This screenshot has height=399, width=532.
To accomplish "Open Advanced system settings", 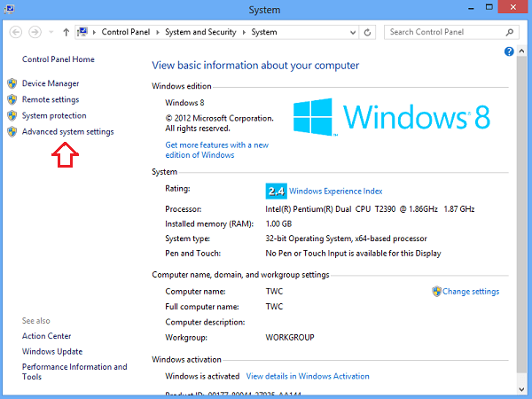I will (x=68, y=131).
